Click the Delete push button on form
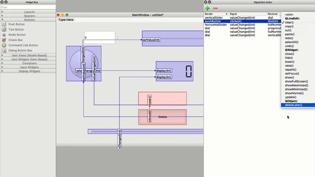 (x=162, y=117)
